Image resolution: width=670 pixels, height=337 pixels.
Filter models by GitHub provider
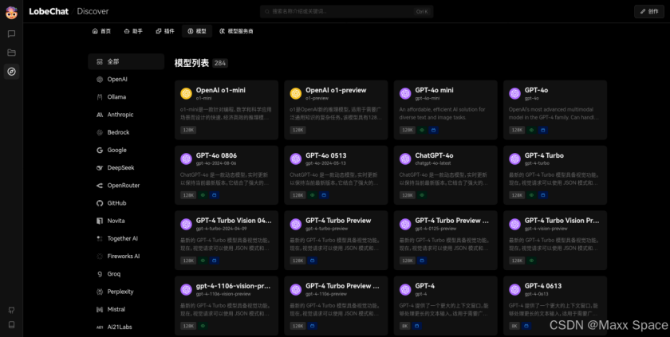[126, 203]
